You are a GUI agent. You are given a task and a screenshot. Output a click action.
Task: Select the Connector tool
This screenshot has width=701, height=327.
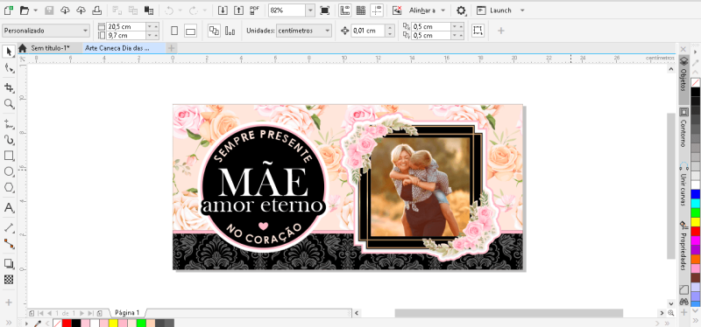[x=9, y=244]
